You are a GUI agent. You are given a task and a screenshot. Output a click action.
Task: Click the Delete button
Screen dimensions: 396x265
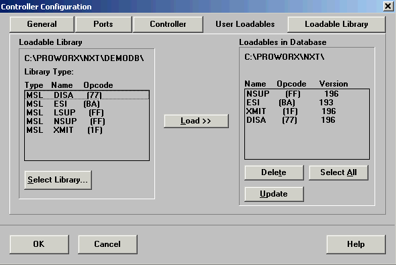tap(274, 172)
